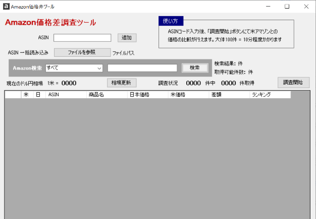Open file browser with ファイルを参照 button
This screenshot has width=316, height=219.
82,52
